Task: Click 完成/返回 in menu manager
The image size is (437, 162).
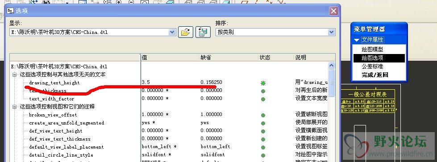Action: click(375, 75)
